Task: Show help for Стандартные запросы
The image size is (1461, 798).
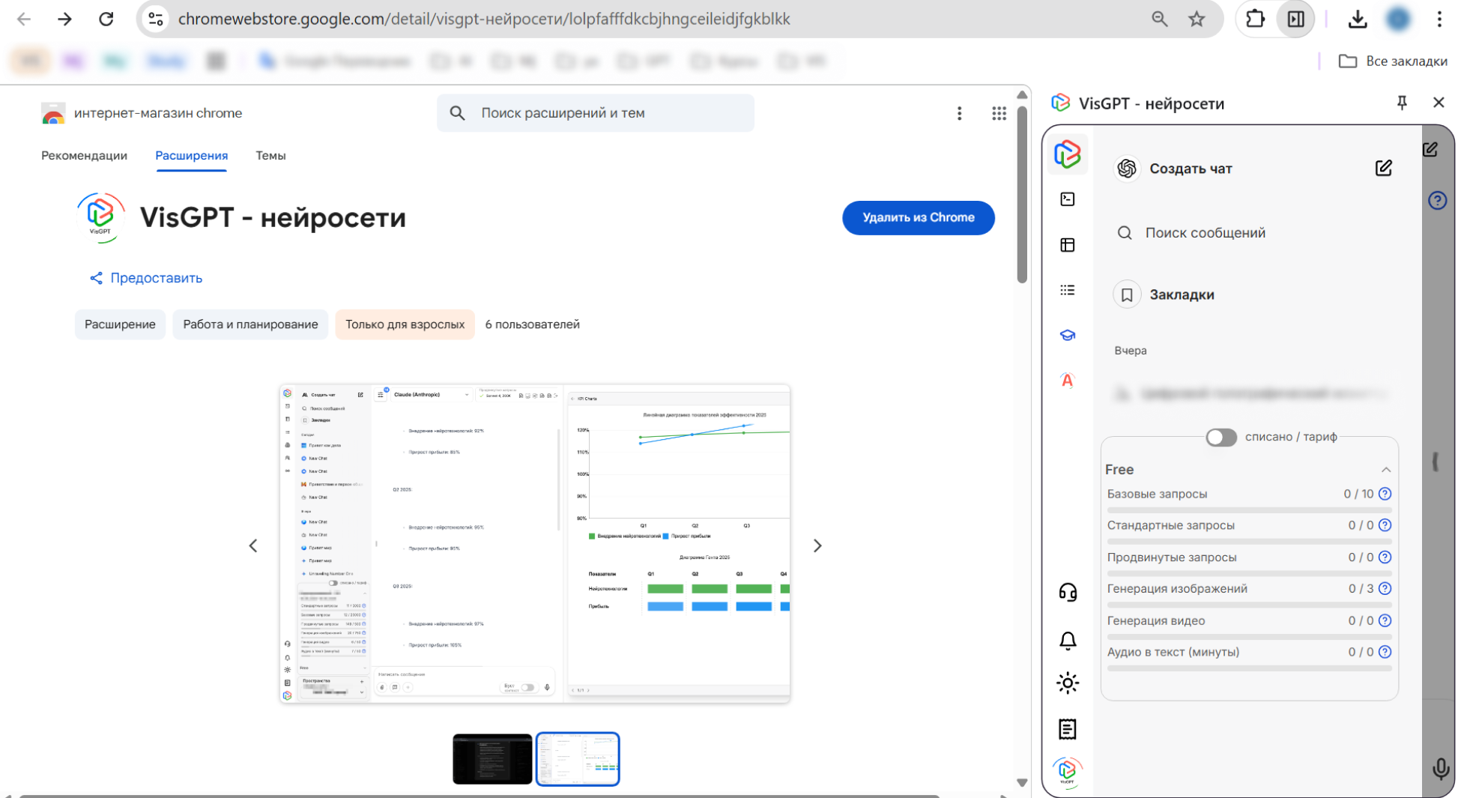Action: (1385, 525)
